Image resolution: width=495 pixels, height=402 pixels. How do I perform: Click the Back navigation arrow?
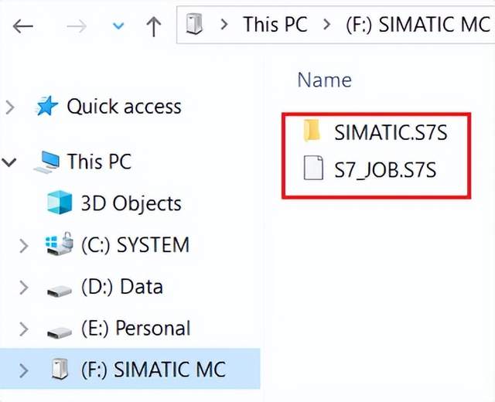click(23, 26)
